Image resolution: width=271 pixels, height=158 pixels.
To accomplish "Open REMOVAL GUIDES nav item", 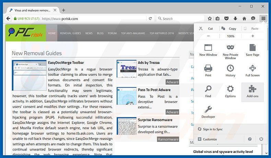I will coord(71,33).
